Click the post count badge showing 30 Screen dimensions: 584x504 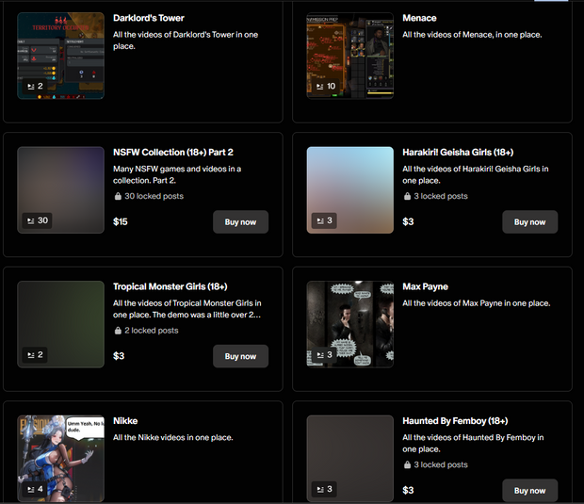click(x=38, y=220)
